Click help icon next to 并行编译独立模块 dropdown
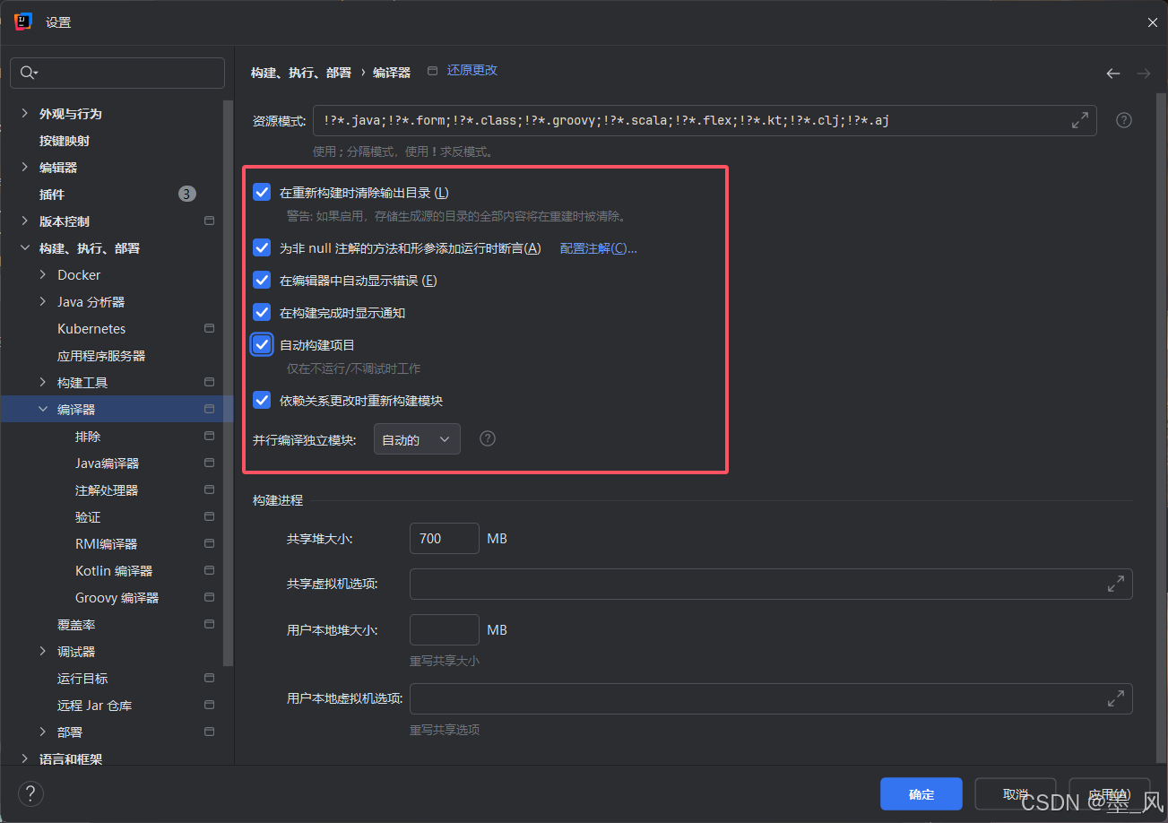Screen dimensions: 1168x823 click(x=487, y=438)
